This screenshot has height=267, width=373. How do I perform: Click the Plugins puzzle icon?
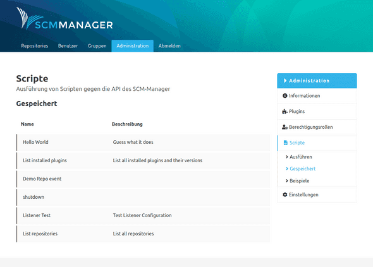pos(284,112)
